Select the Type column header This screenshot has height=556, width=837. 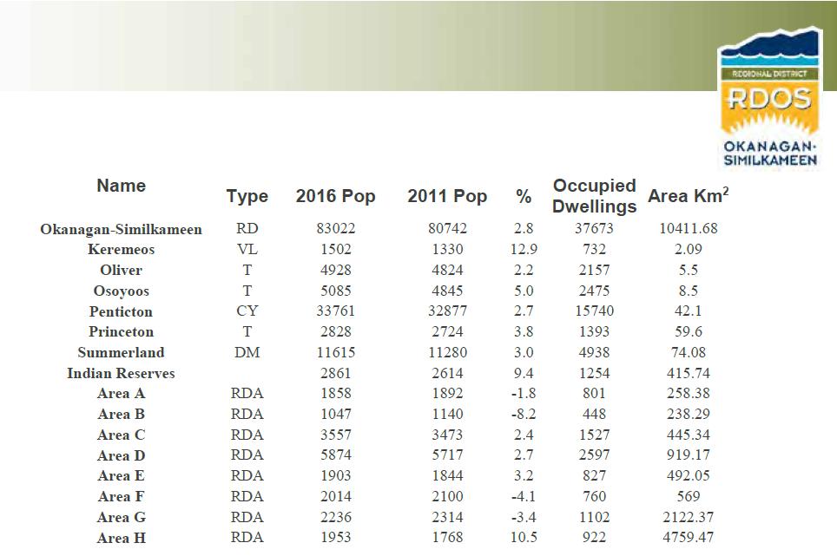(247, 196)
